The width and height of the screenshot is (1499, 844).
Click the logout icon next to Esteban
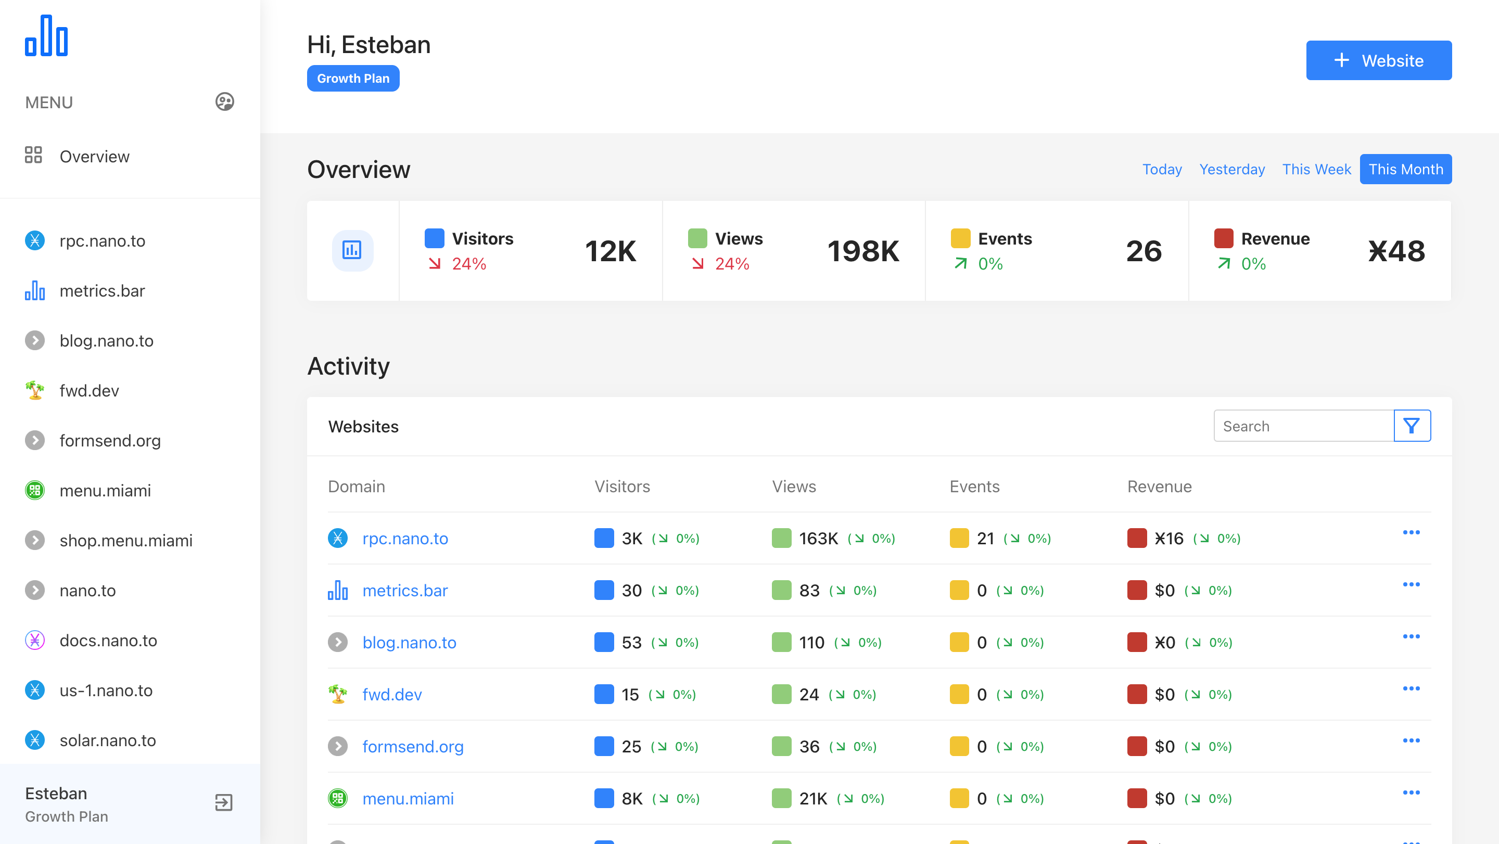223,803
